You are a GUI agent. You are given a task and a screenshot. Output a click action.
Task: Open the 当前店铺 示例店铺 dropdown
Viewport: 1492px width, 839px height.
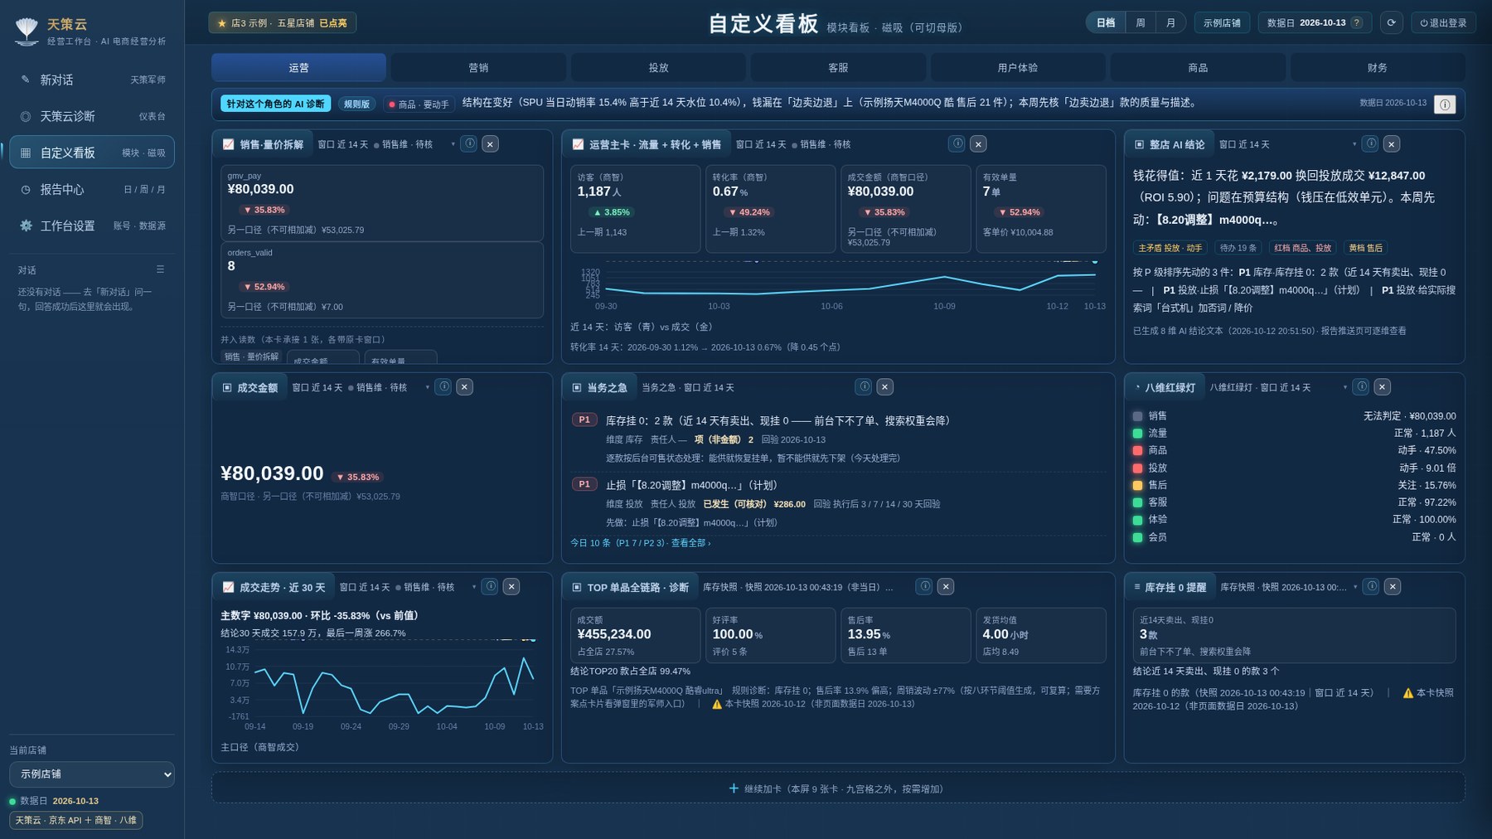[x=92, y=774]
